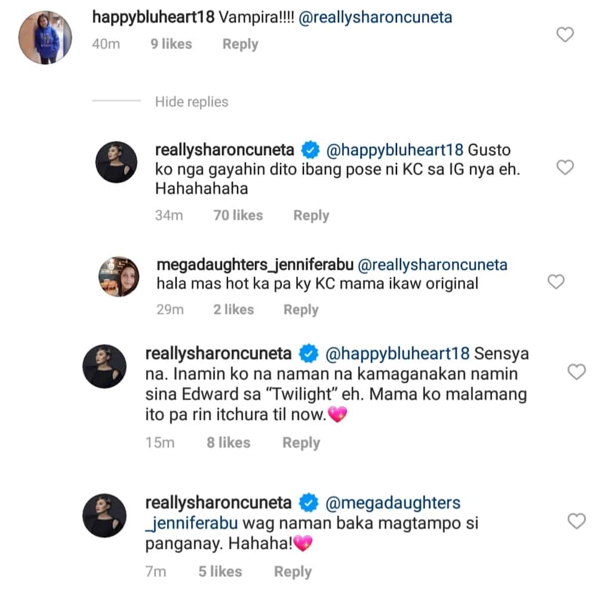Reply to the 15m Twilight comment
The height and width of the screenshot is (597, 597).
(x=301, y=443)
